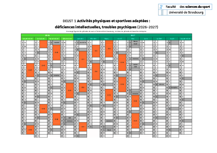Select the orange S 41 week block

point(43,66)
